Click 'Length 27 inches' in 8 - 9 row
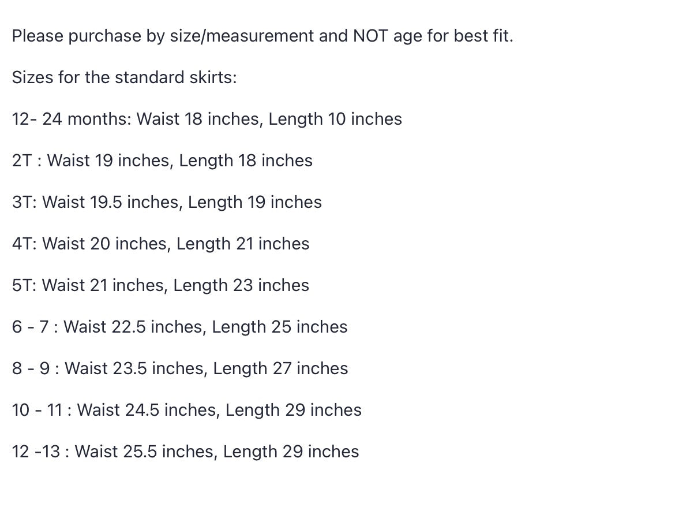This screenshot has height=507, width=690. pos(281,368)
